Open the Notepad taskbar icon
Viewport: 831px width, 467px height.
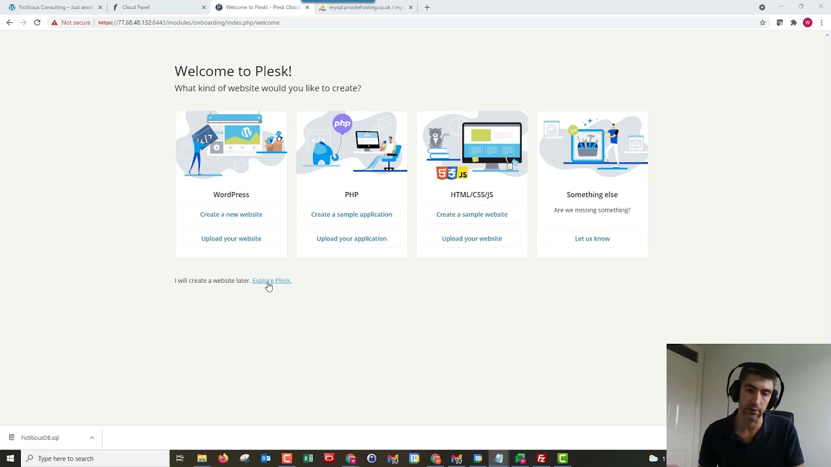pos(499,459)
